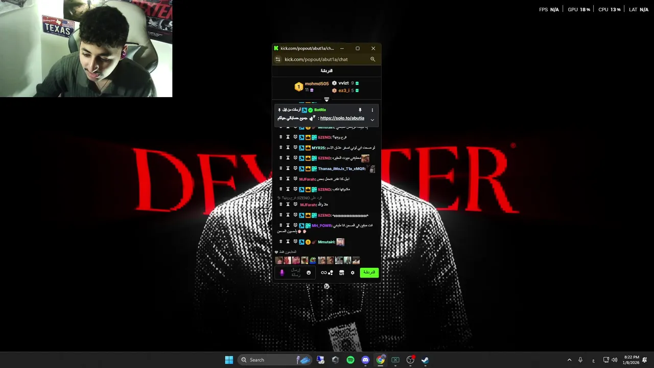Open Spotify from the taskbar
The height and width of the screenshot is (368, 654).
pyautogui.click(x=351, y=360)
